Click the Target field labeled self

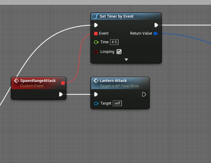[117, 103]
